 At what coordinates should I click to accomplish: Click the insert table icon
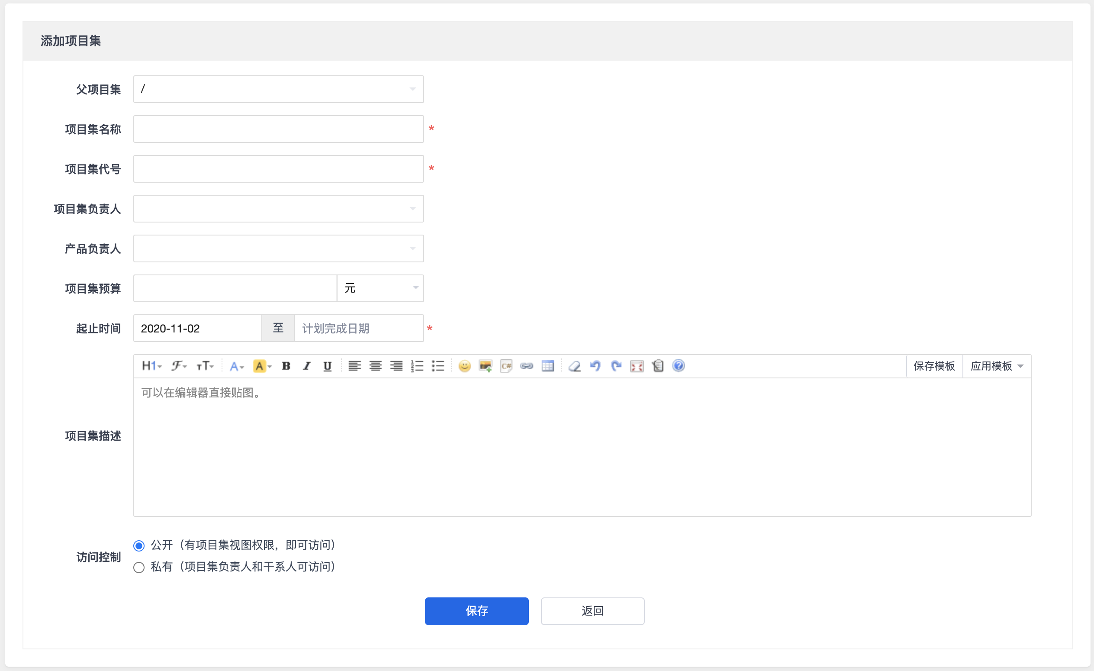click(547, 366)
